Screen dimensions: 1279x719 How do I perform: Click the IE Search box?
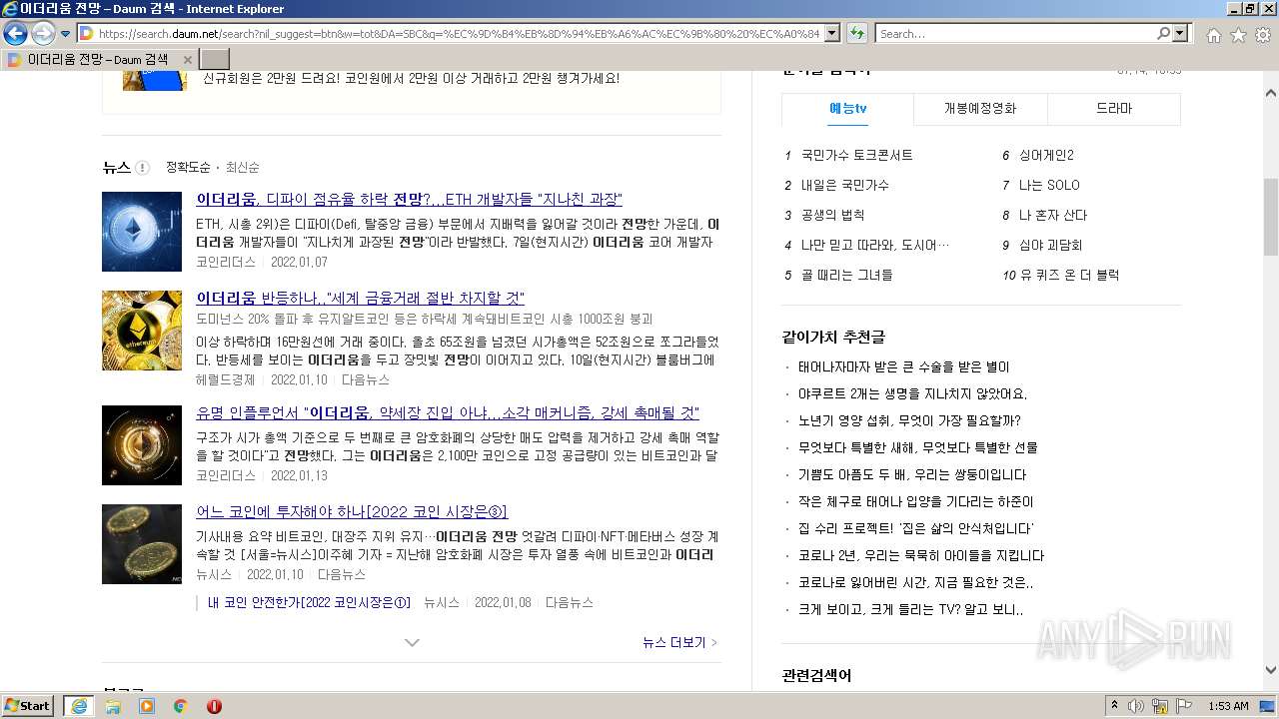tap(1015, 34)
